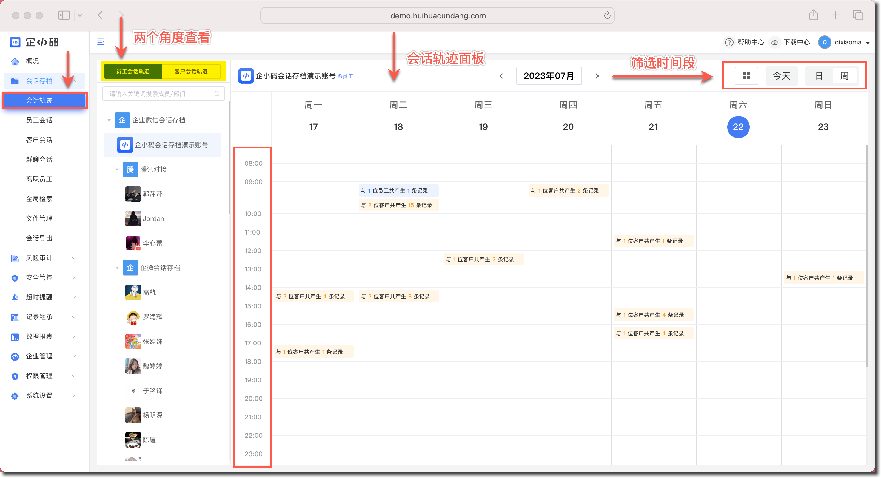881x478 pixels.
Task: Click the 今天 button
Action: (x=782, y=76)
